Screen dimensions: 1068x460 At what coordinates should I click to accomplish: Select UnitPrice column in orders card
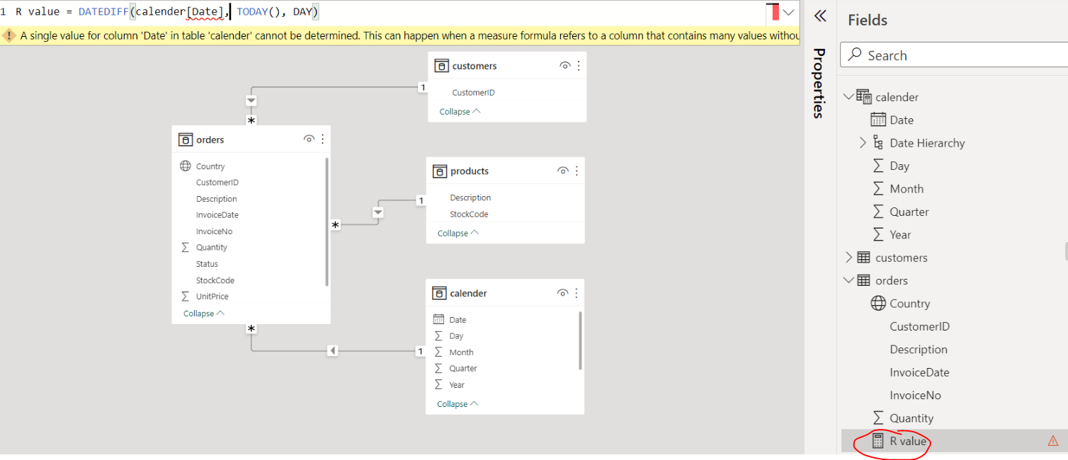(x=212, y=297)
